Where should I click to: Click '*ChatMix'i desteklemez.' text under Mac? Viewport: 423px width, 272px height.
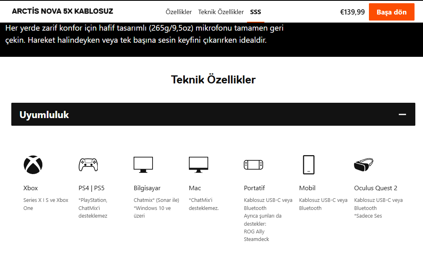[204, 204]
